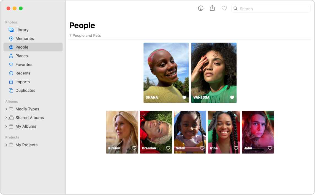Toggle the favorite heart on Brandon
This screenshot has width=315, height=195.
tap(168, 148)
